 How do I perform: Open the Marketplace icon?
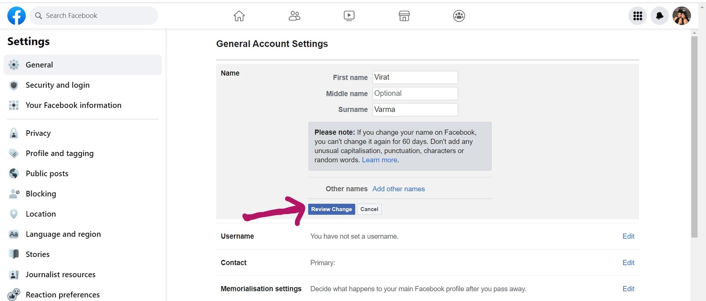click(404, 16)
